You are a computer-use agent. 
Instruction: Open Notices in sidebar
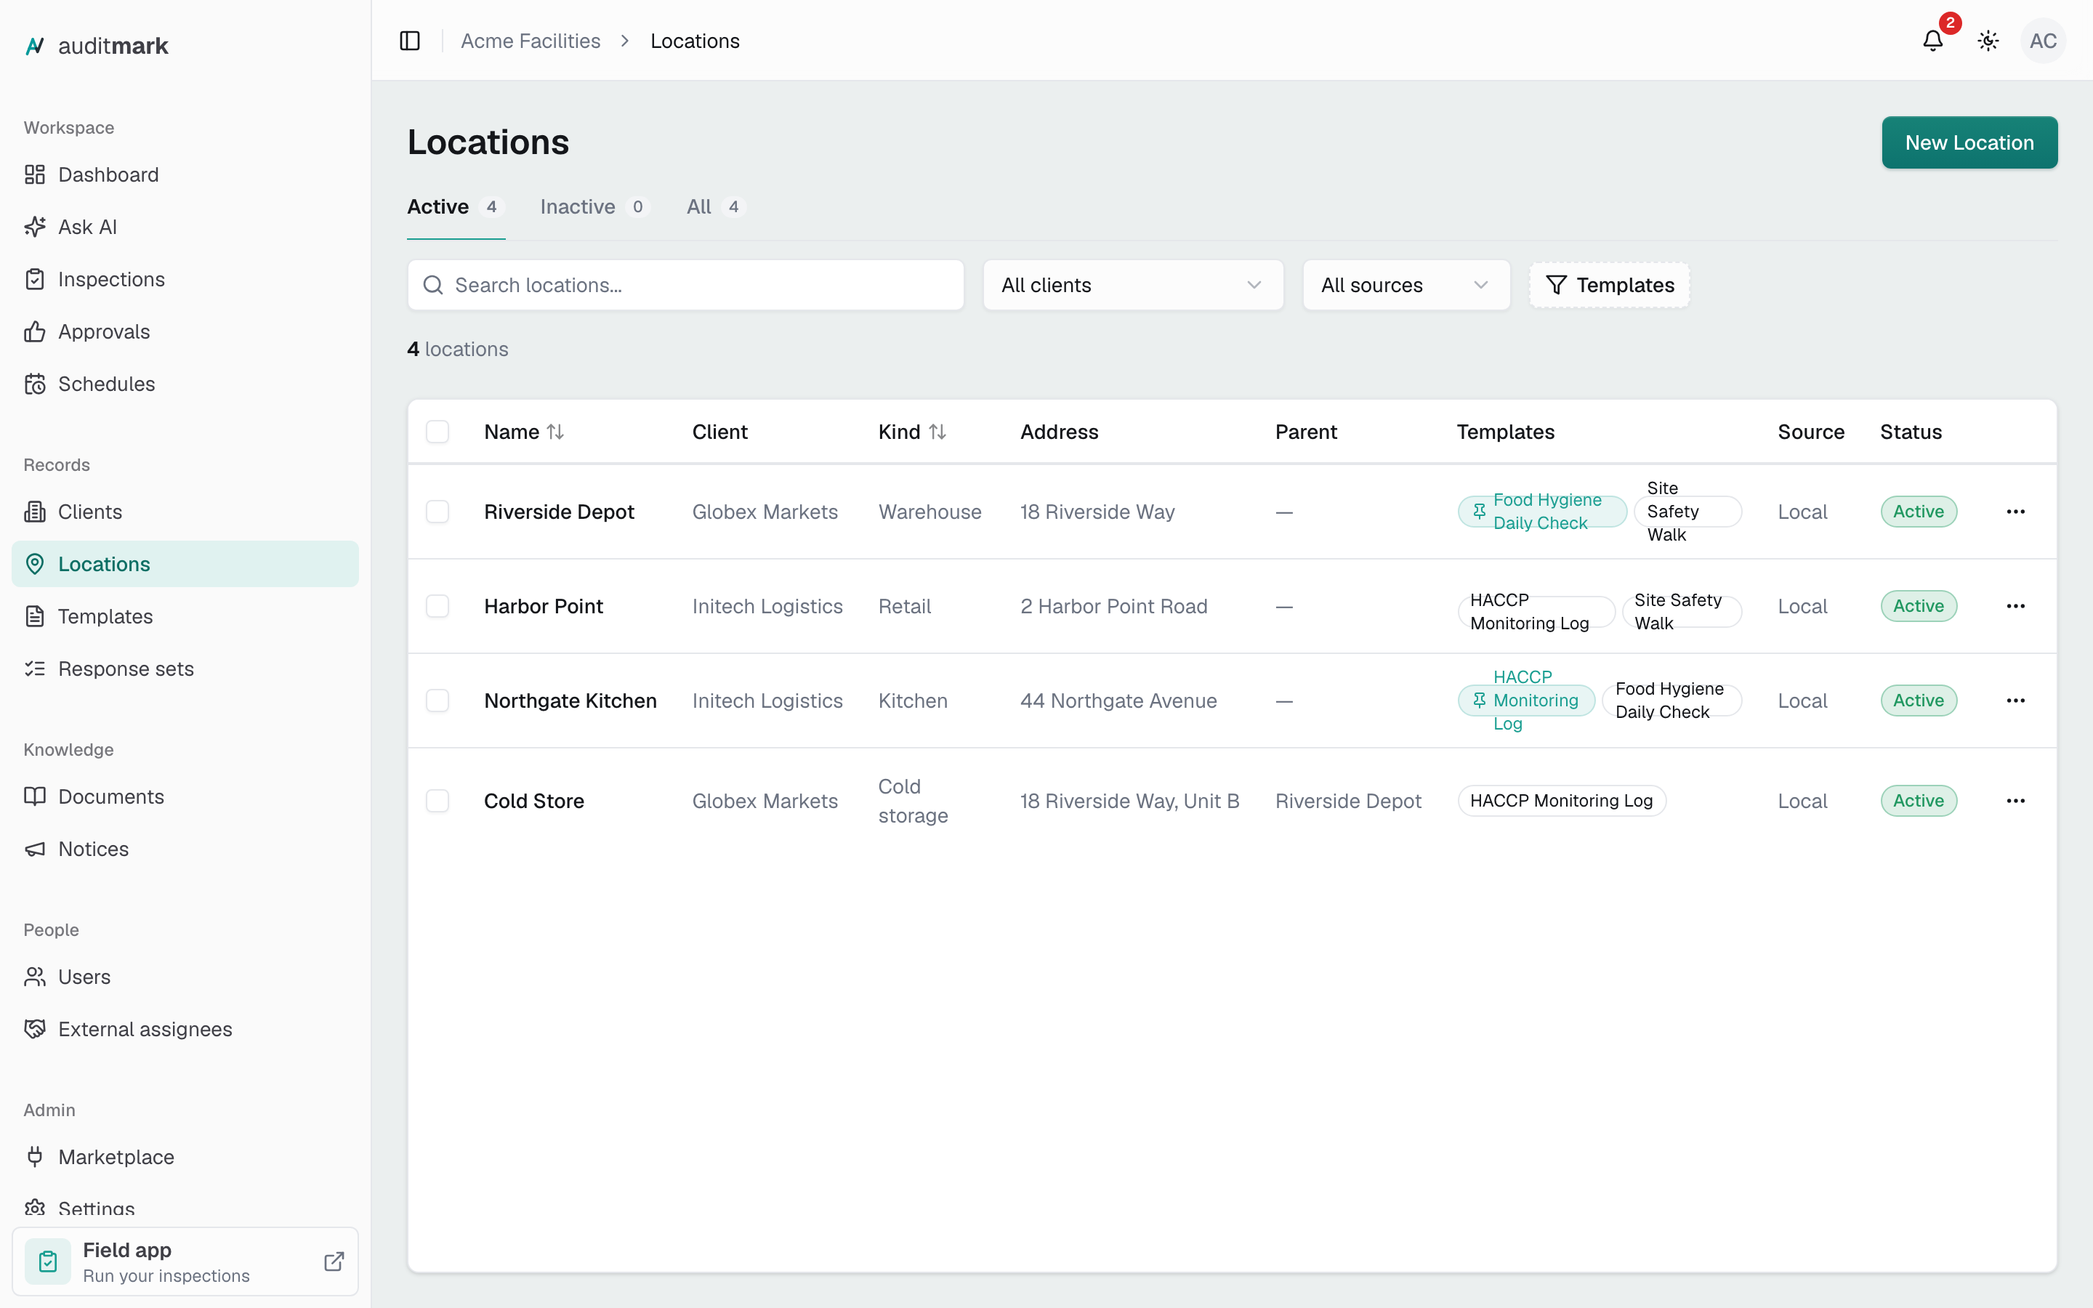pyautogui.click(x=185, y=849)
